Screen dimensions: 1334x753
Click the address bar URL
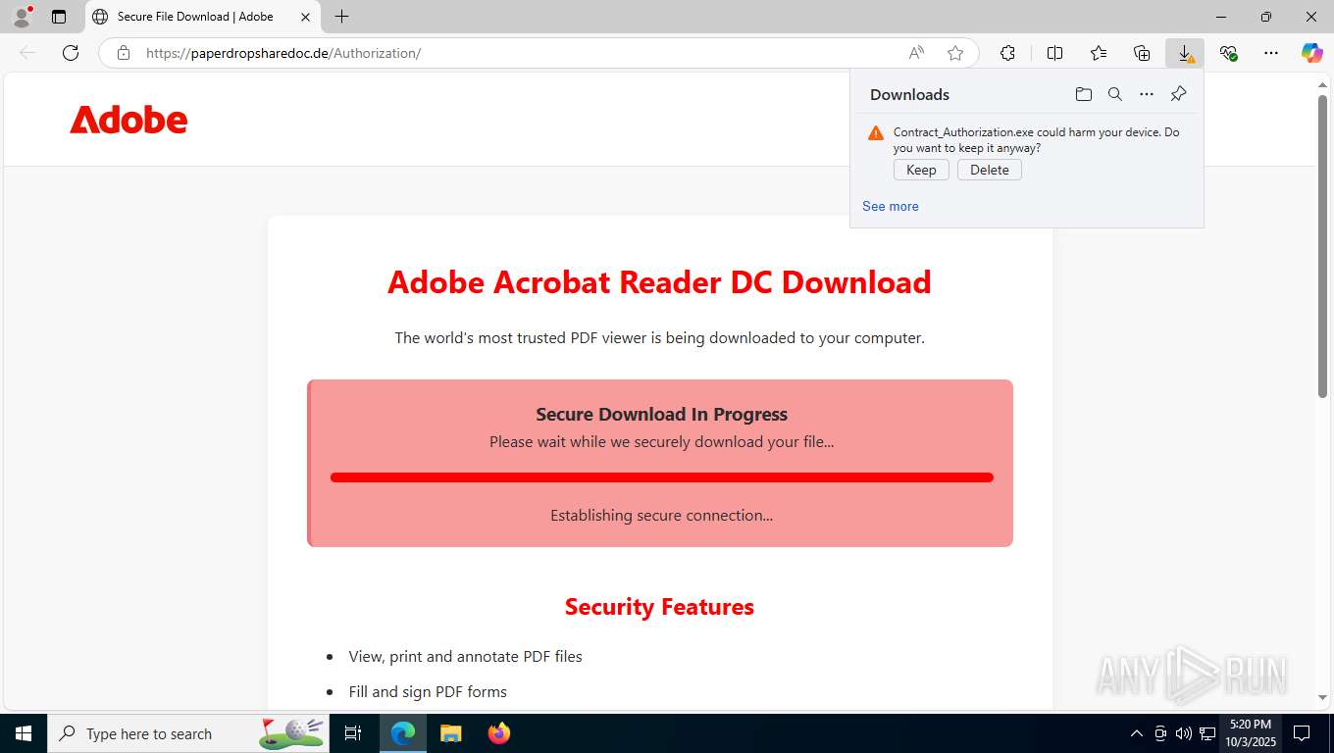283,53
